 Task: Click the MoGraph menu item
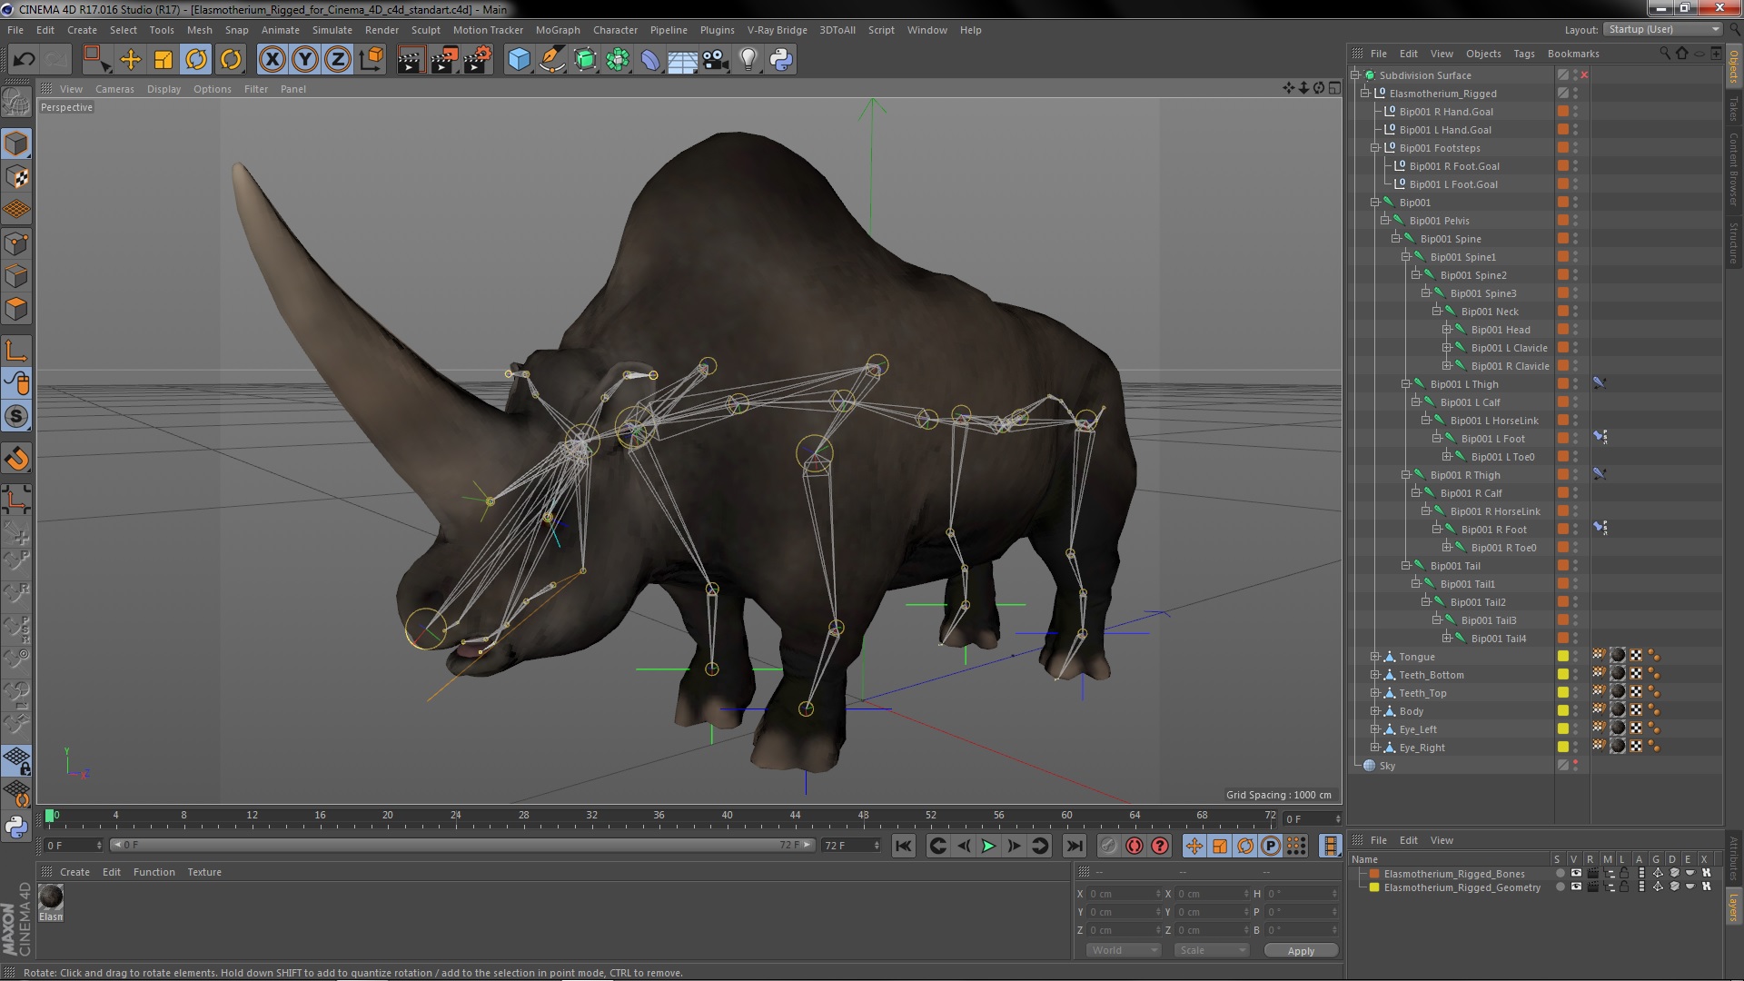[559, 29]
